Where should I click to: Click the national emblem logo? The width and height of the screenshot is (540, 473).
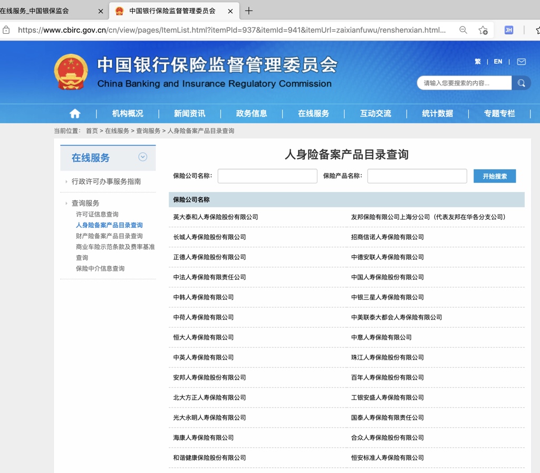point(71,72)
